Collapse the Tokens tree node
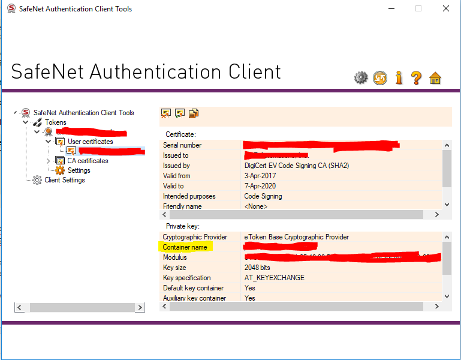The width and height of the screenshot is (461, 360). pos(26,122)
